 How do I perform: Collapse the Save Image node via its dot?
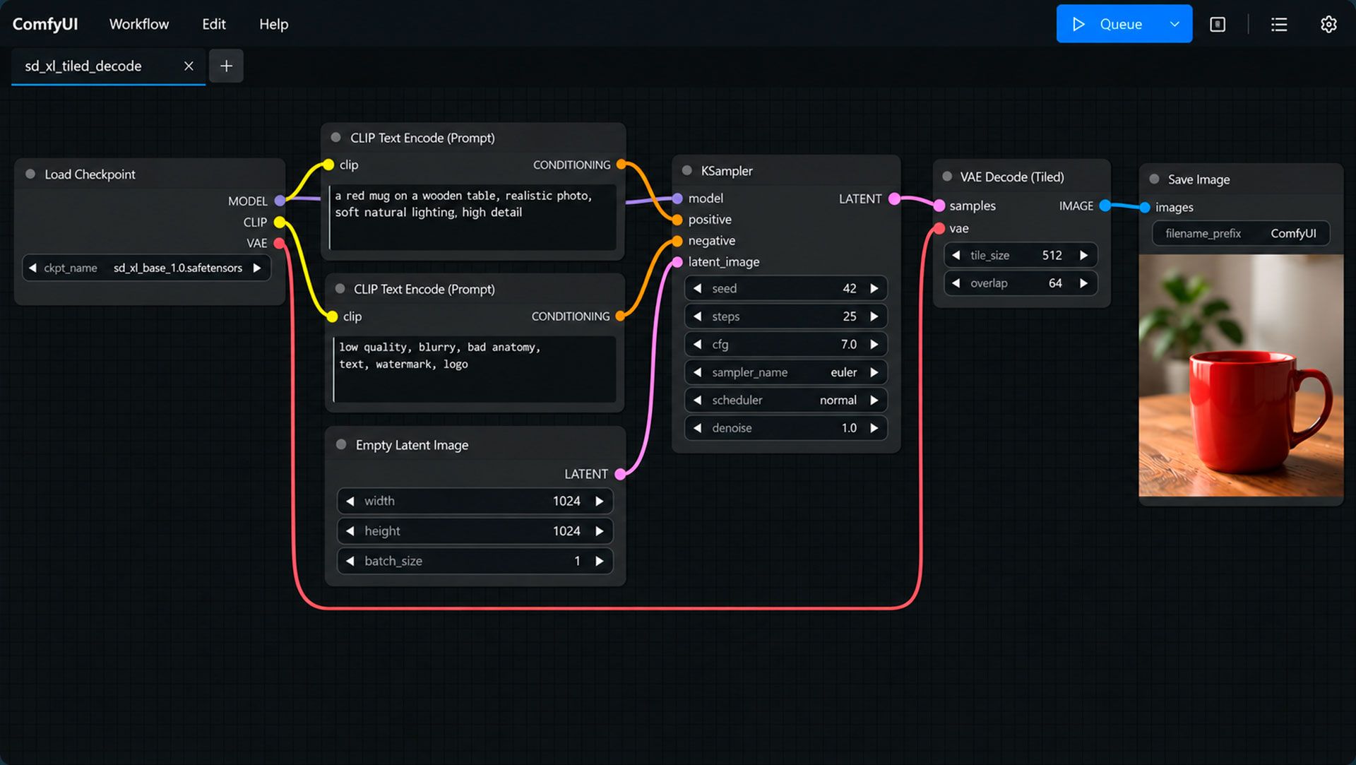coord(1154,179)
